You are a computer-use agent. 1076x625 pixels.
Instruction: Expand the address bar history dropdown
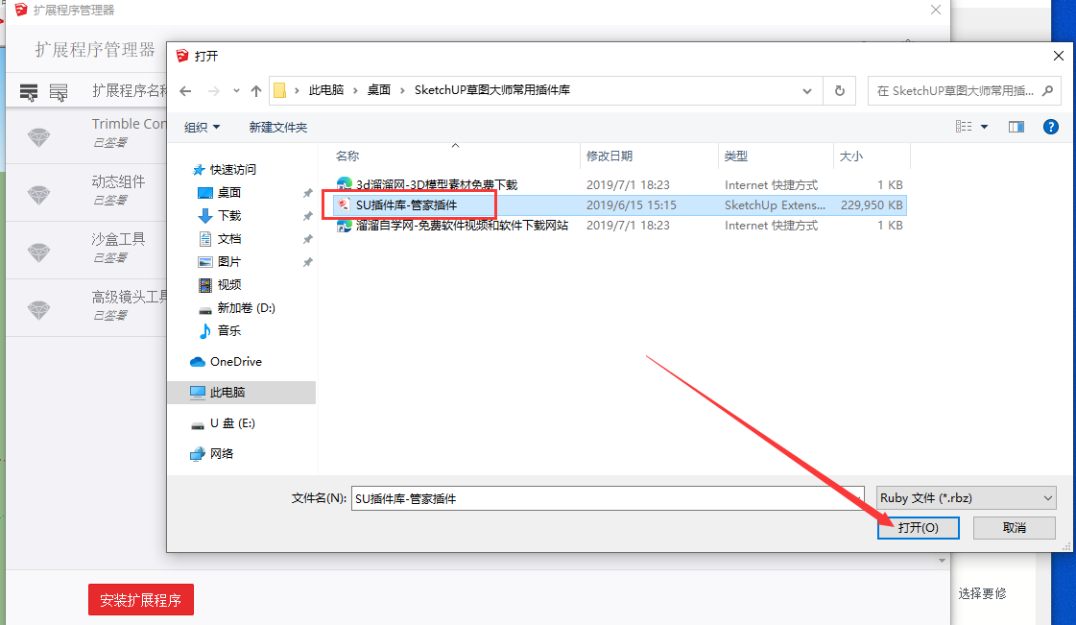807,90
